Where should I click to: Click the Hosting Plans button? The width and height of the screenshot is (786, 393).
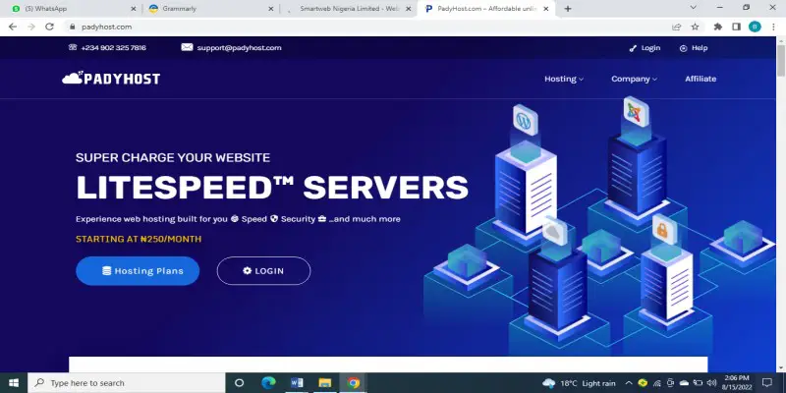(x=138, y=271)
